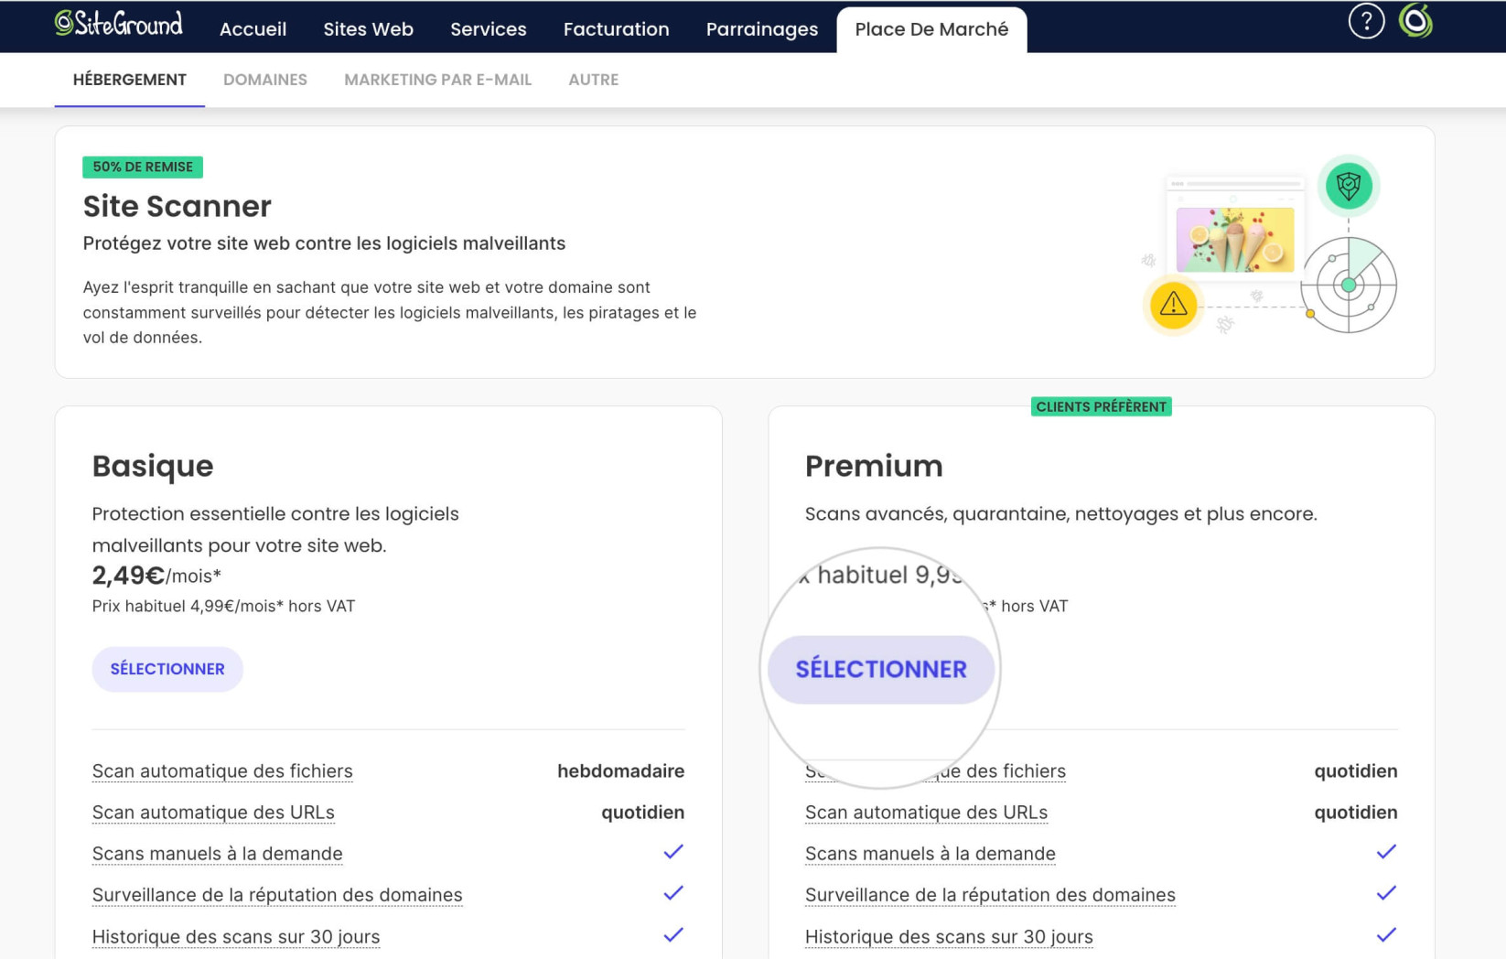Screen dimensions: 1506x959
Task: Click Premium checkmark for Historique des scans
Action: click(1386, 935)
